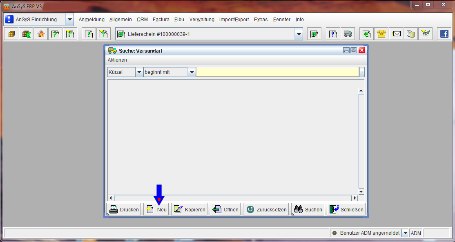The width and height of the screenshot is (455, 242).
Task: Click the Suchen button
Action: point(308,209)
